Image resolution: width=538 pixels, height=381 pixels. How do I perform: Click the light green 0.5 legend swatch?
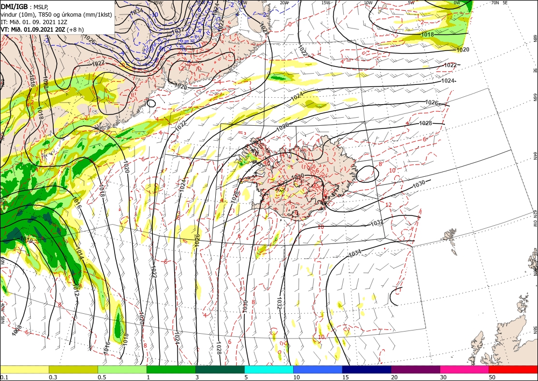point(122,369)
